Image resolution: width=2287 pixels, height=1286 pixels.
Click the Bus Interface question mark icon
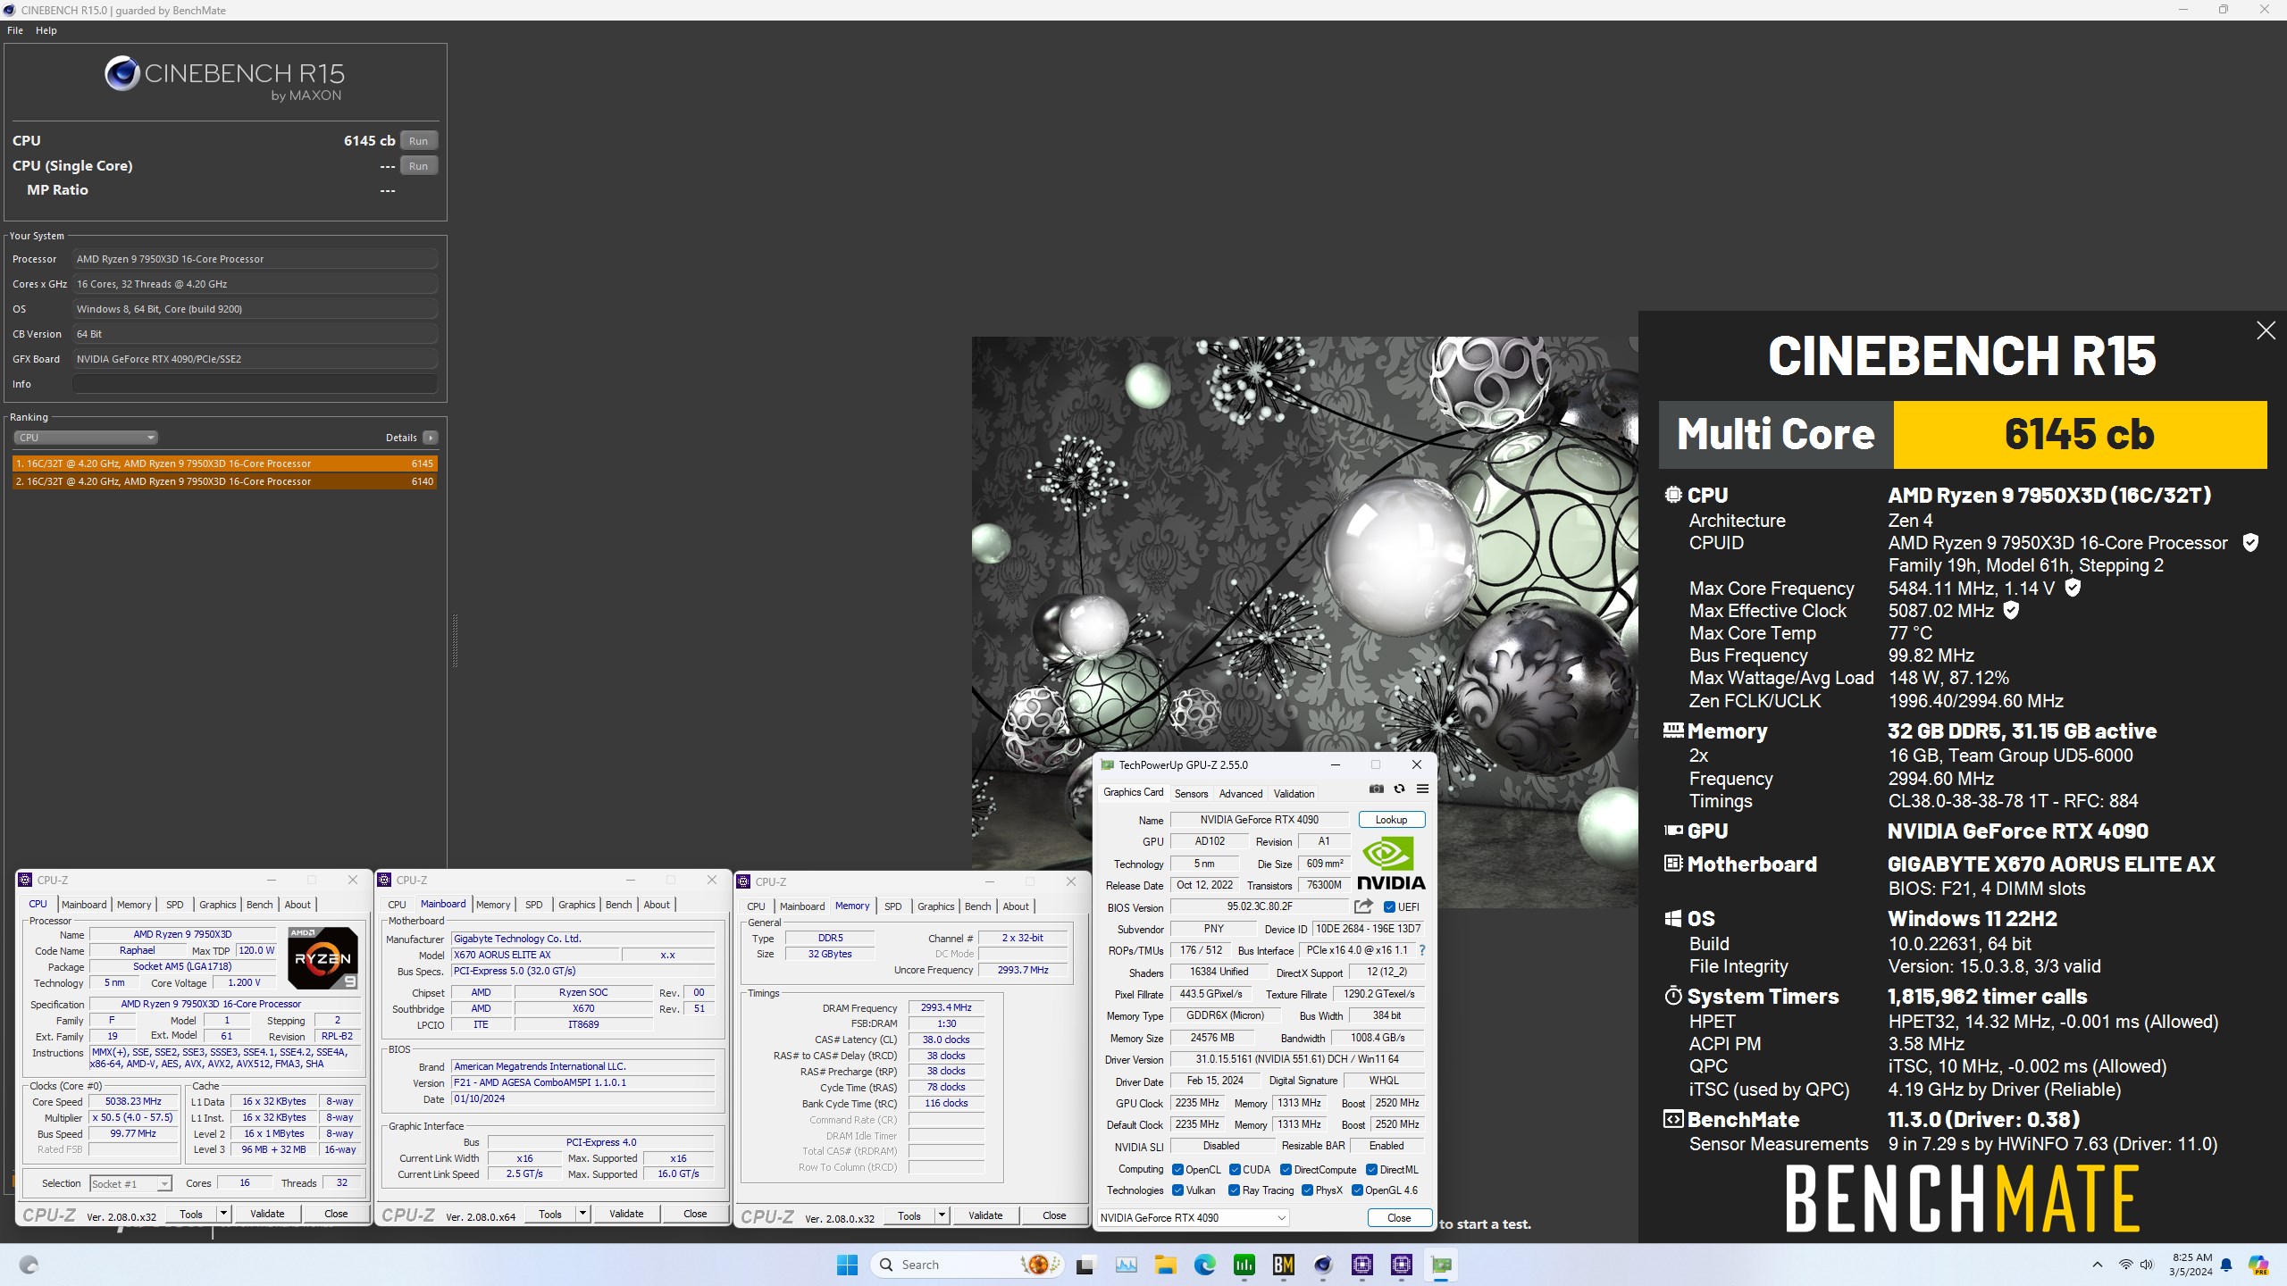1422,950
